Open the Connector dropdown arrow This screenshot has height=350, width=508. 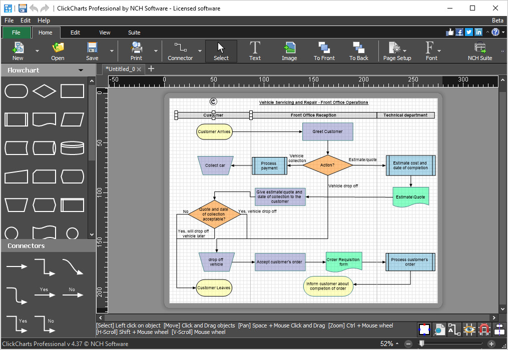click(200, 51)
